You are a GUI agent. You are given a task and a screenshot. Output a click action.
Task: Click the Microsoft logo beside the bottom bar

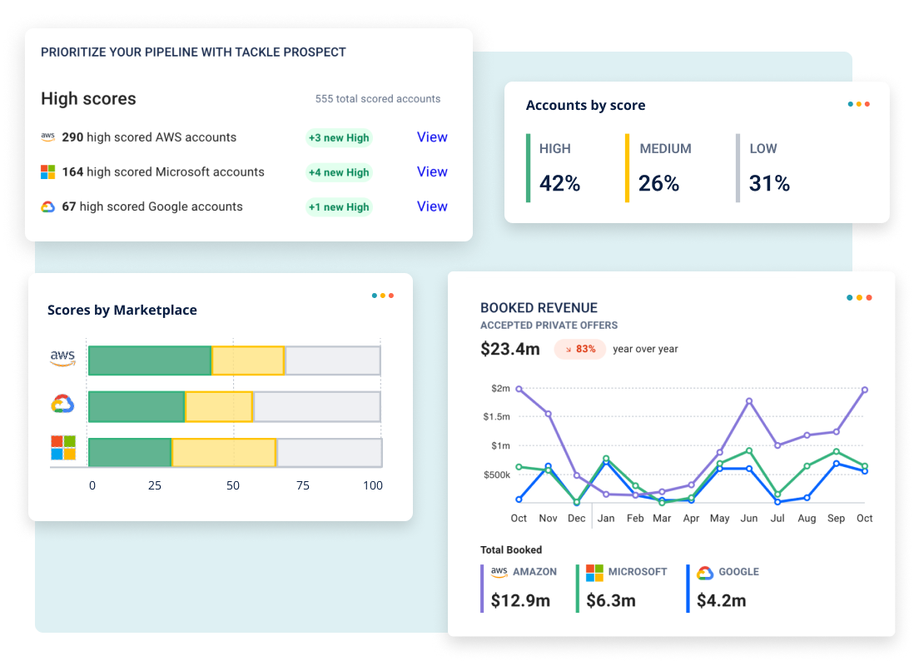coord(62,448)
